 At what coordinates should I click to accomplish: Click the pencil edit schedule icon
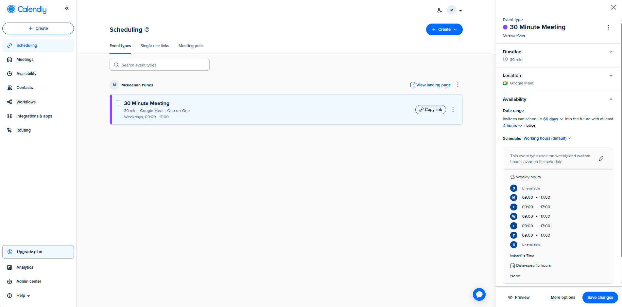click(x=601, y=159)
